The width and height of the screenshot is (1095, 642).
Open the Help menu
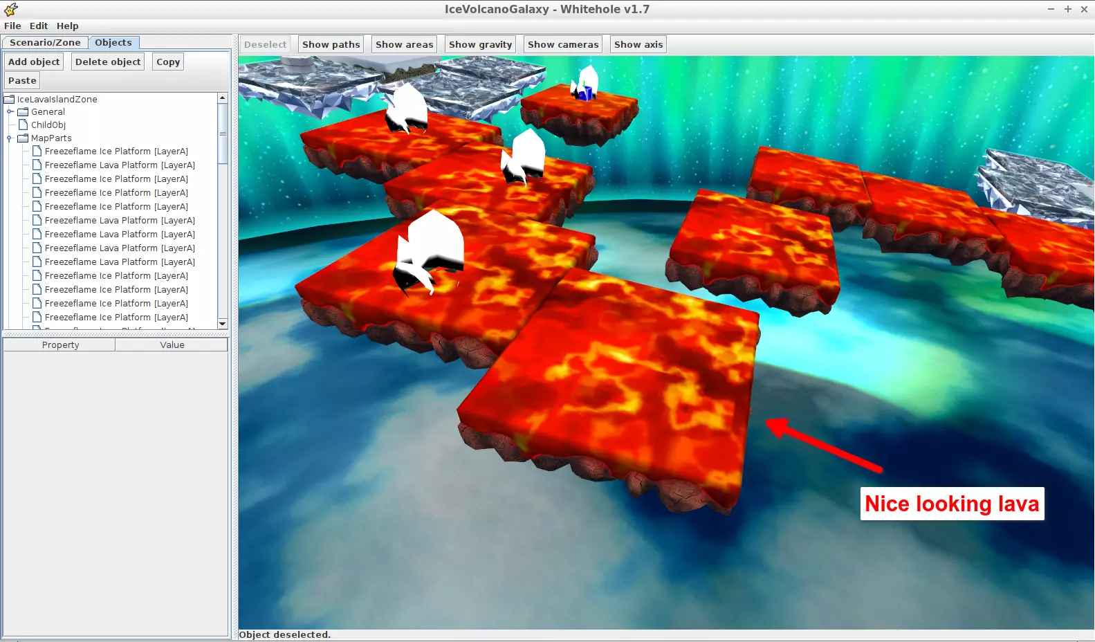coord(68,26)
